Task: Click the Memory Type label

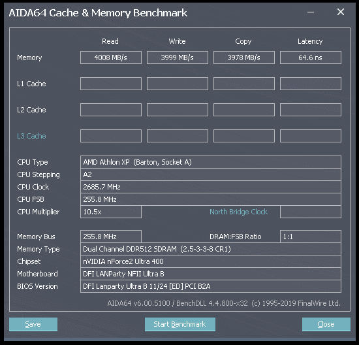Action: 39,249
